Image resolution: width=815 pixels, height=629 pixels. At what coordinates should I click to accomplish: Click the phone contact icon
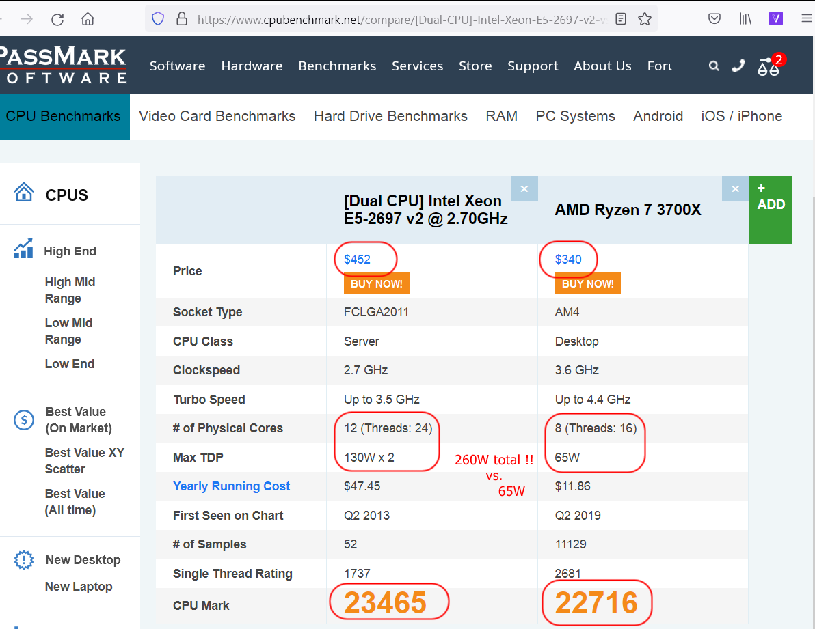click(738, 66)
